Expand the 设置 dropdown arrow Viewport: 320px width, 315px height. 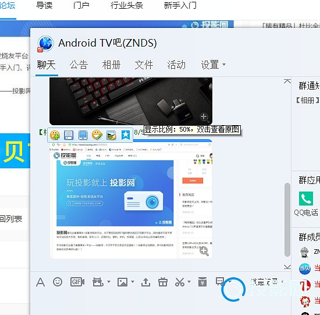point(224,65)
